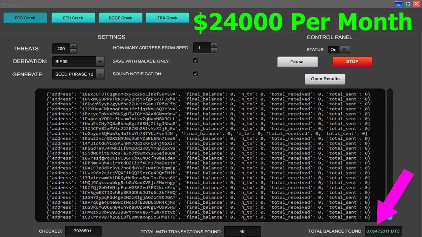This screenshot has width=422, height=237.
Task: Increase the THREATS value with up arrow
Action: [x=73, y=46]
